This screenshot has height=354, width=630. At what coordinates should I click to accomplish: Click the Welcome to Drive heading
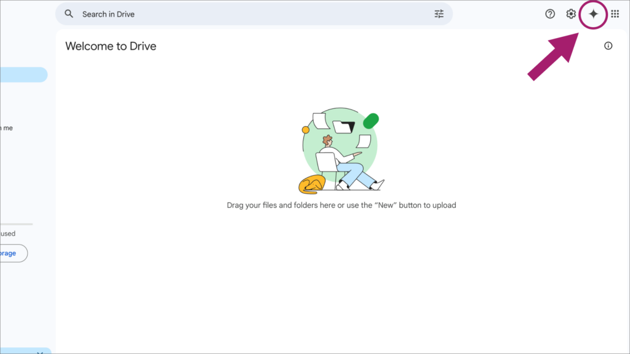[x=111, y=46]
